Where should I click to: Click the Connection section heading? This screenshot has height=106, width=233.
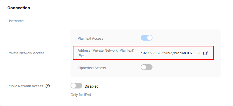pos(19,8)
